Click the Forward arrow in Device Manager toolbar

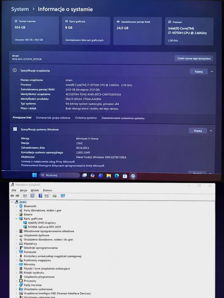pyautogui.click(x=17, y=196)
